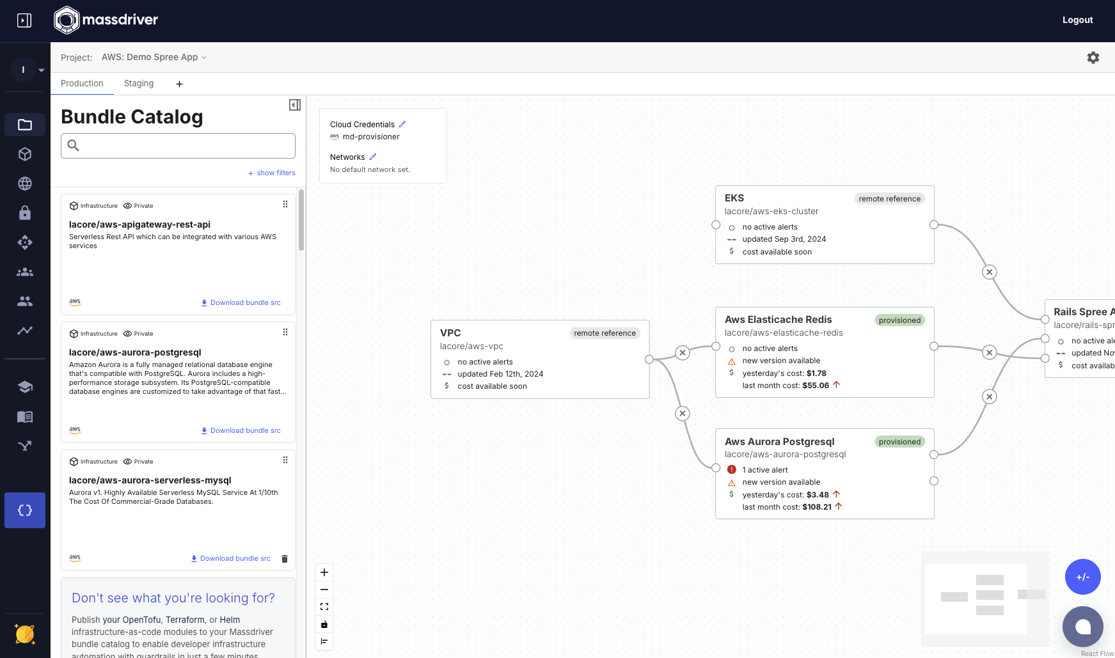Click the curly braces API button
Viewport: 1115px width, 658px height.
point(25,510)
